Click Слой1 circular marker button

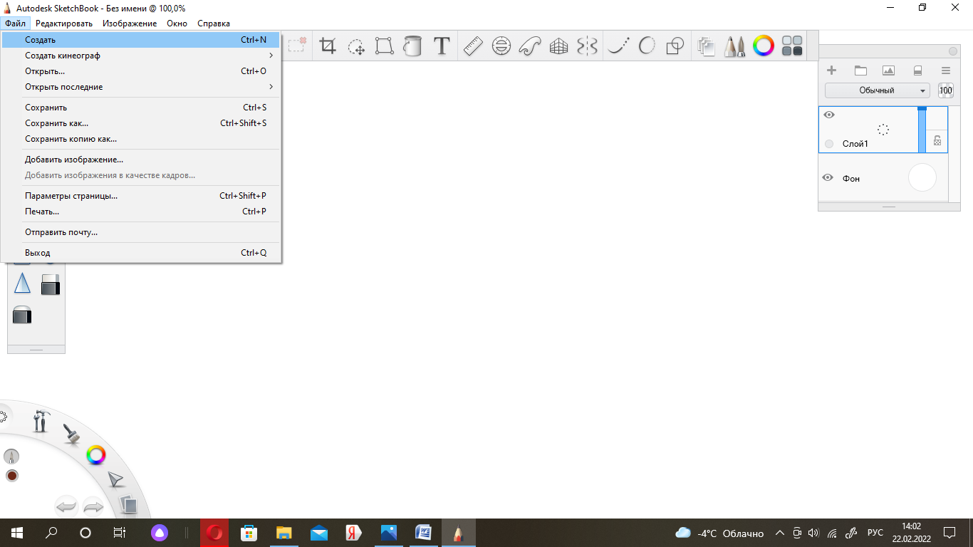pos(829,144)
